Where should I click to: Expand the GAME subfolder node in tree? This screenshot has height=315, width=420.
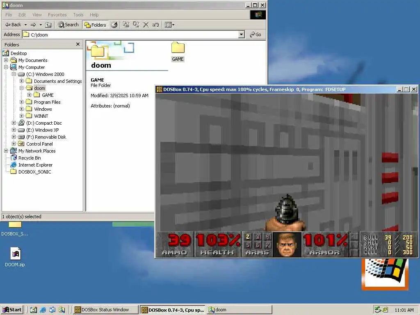[30, 95]
